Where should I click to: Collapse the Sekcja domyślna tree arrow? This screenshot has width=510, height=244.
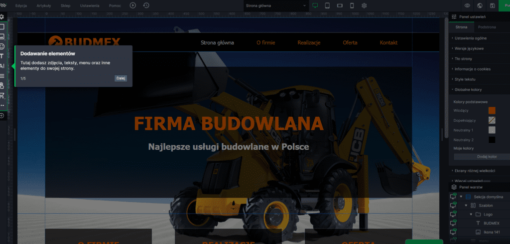tap(461, 197)
